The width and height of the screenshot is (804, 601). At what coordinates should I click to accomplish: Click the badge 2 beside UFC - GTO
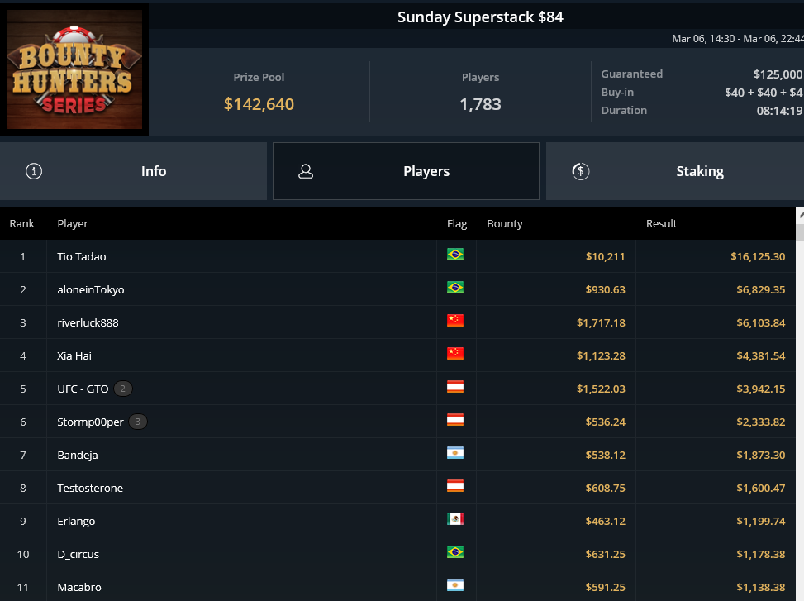coord(123,389)
